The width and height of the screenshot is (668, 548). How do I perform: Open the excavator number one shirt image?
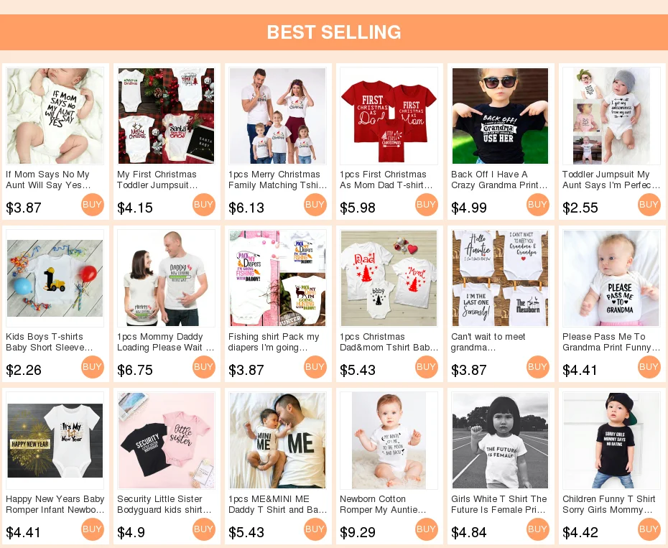[55, 278]
